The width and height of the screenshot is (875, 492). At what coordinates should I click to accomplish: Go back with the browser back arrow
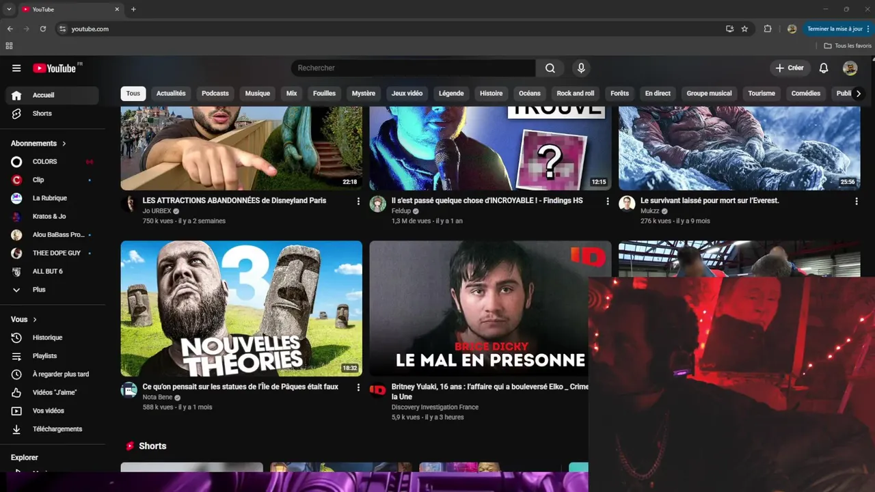[x=10, y=29]
